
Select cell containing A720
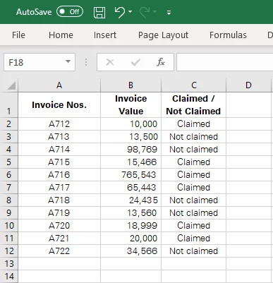pyautogui.click(x=59, y=226)
